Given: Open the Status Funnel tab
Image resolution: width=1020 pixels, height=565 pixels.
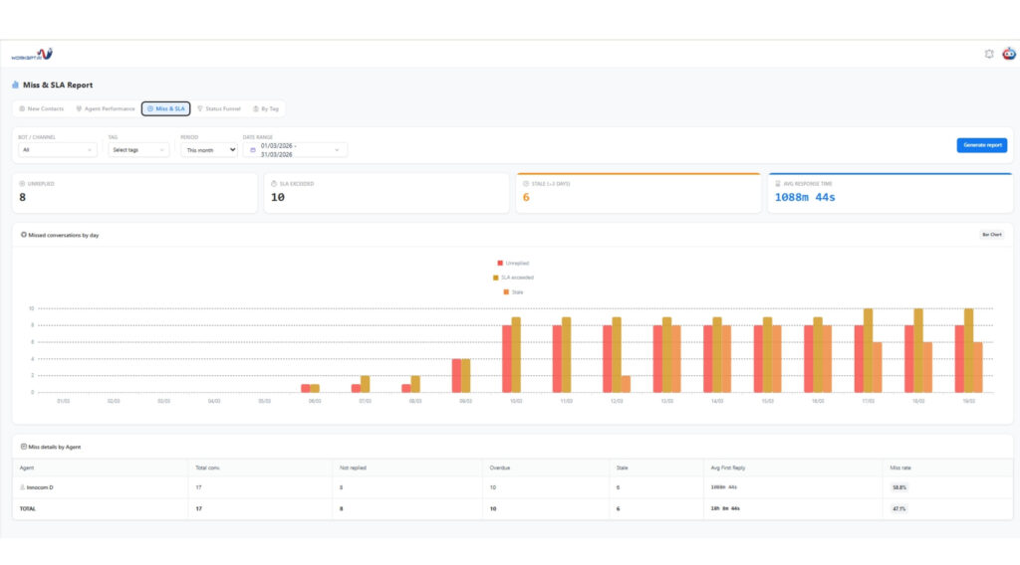Looking at the screenshot, I should [218, 108].
